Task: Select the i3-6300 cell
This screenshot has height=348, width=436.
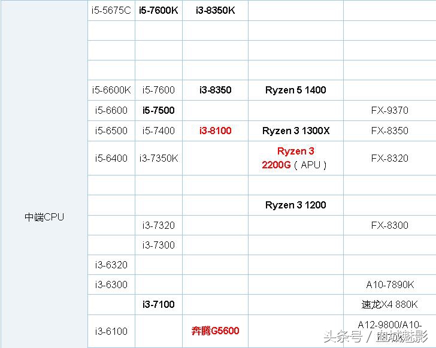Action: point(111,285)
